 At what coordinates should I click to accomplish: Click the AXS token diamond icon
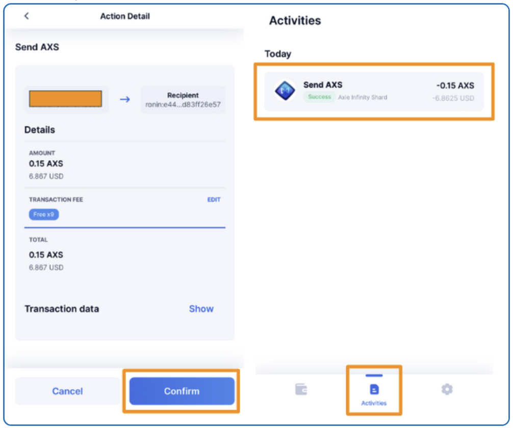click(x=285, y=91)
